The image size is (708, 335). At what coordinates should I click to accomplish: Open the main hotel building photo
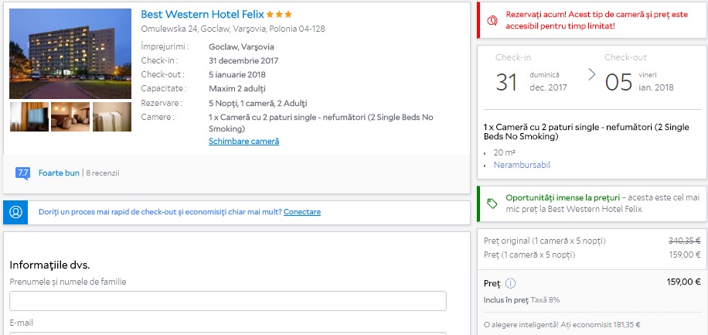point(70,53)
